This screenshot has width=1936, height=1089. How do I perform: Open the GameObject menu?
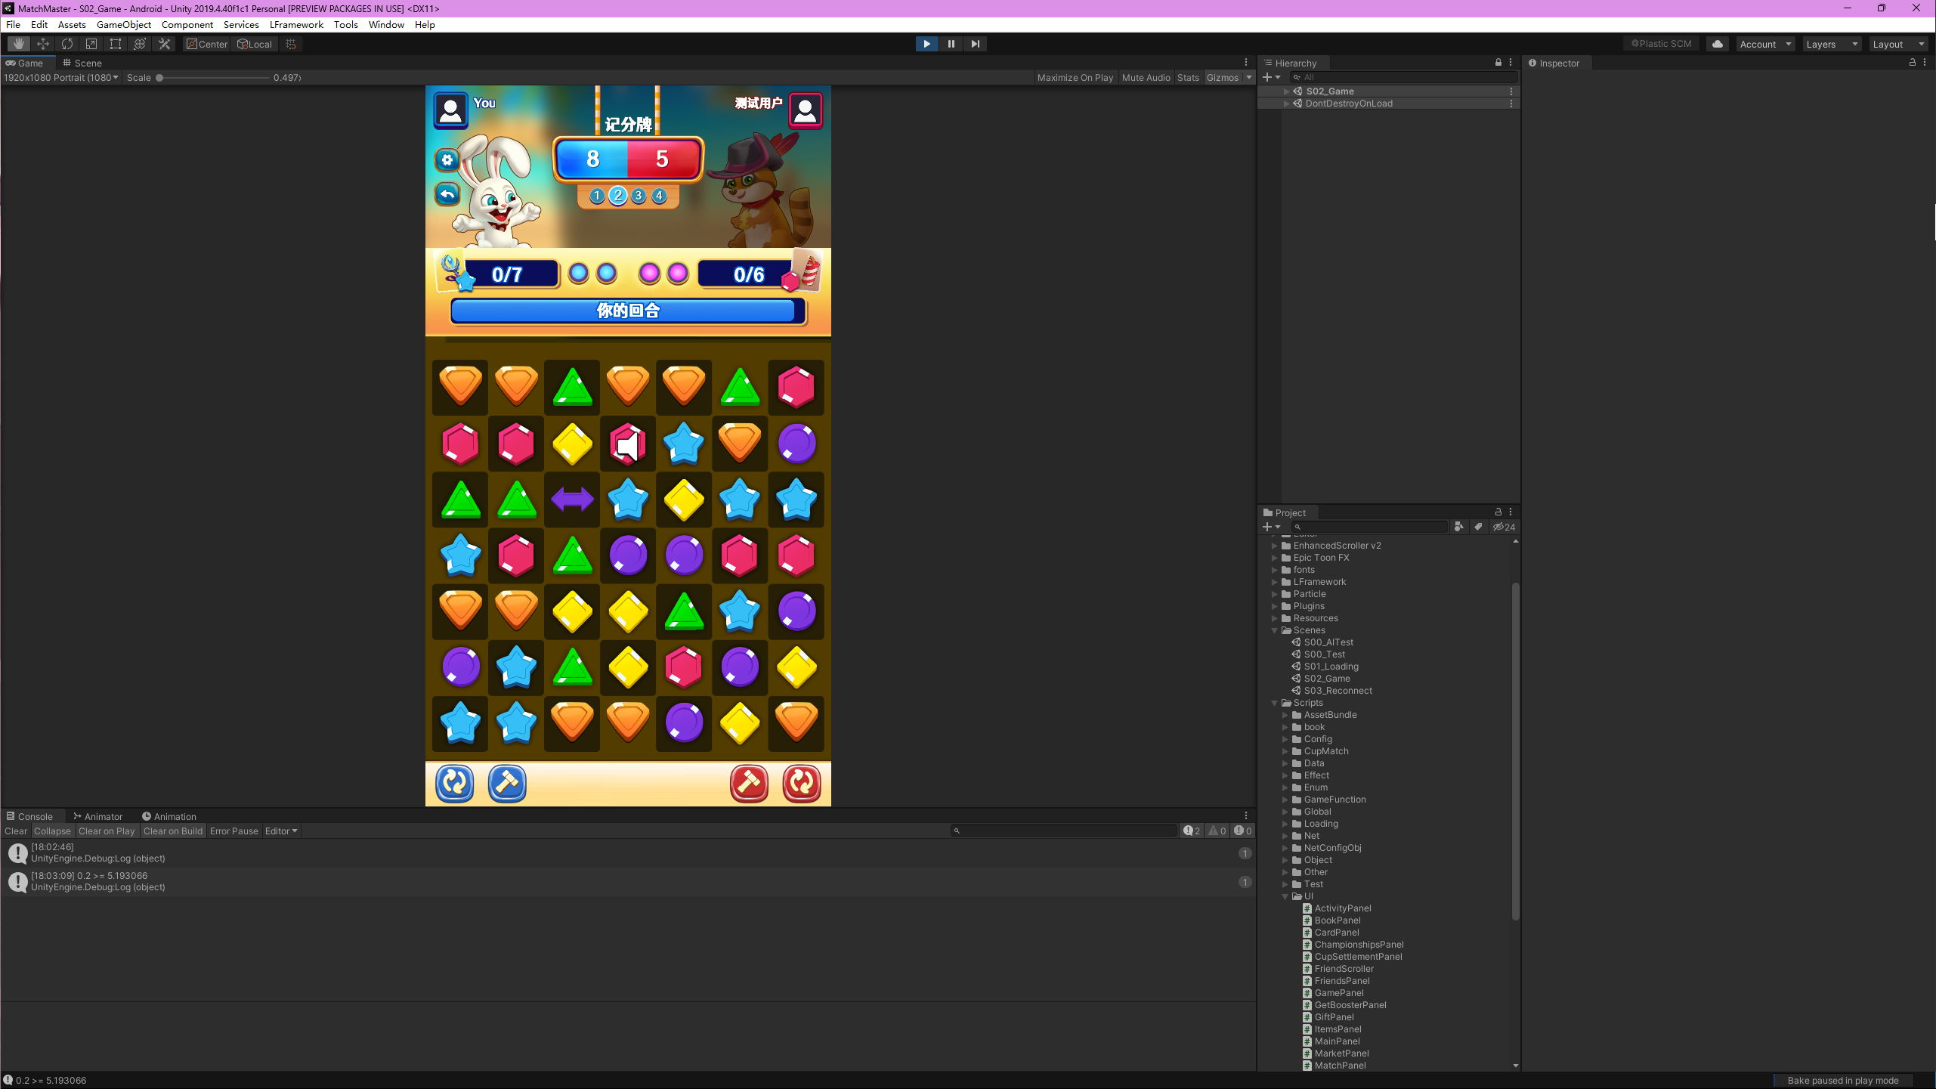click(124, 25)
